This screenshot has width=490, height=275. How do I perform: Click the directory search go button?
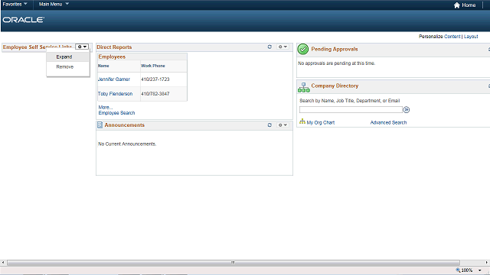406,110
